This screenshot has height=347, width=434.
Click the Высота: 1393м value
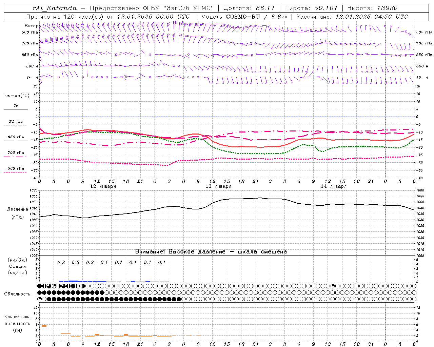[372, 8]
